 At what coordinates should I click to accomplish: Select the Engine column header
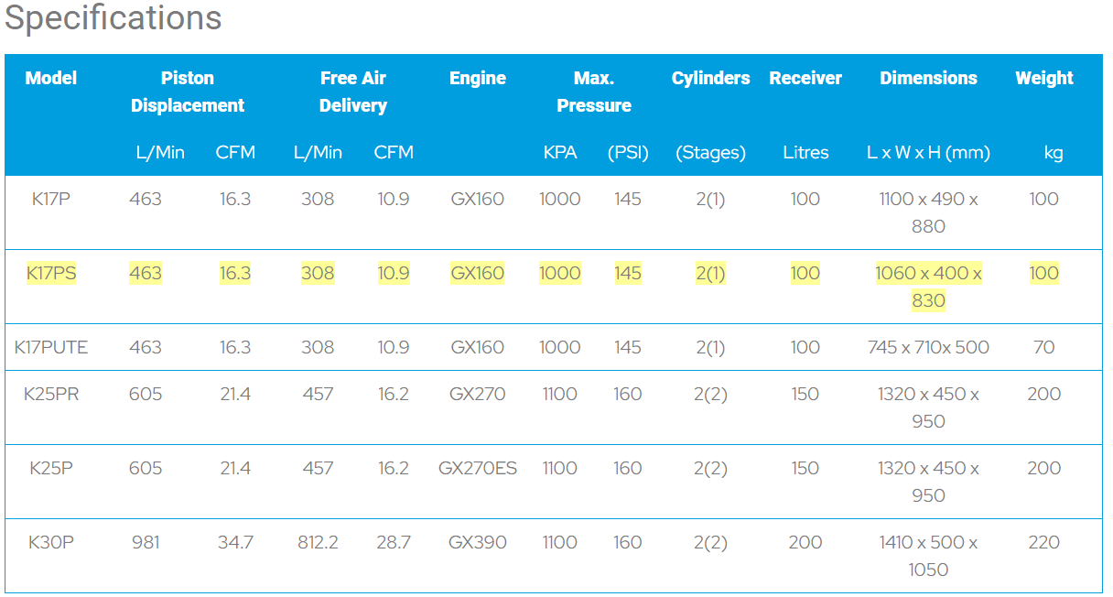click(x=478, y=78)
